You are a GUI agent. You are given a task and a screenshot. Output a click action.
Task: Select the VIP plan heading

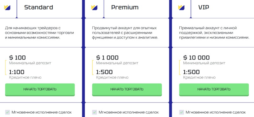204,7
